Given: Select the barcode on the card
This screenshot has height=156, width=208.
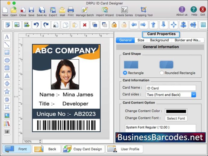Looking at the screenshot, I should pos(66,125).
